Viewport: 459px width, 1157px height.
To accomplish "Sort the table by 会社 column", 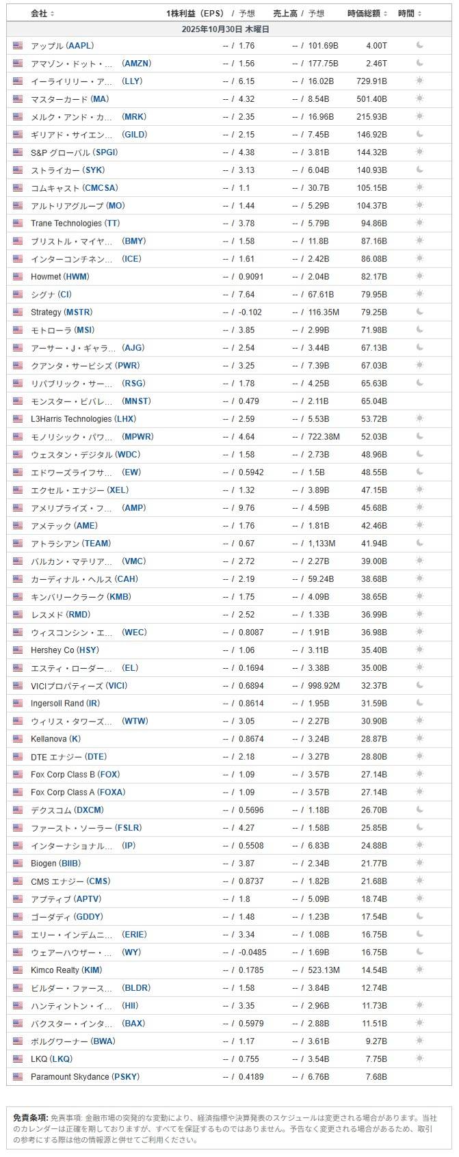I will (x=42, y=14).
